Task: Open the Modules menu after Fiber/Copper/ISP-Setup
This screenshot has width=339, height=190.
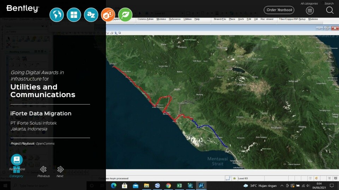Action: coord(313,19)
